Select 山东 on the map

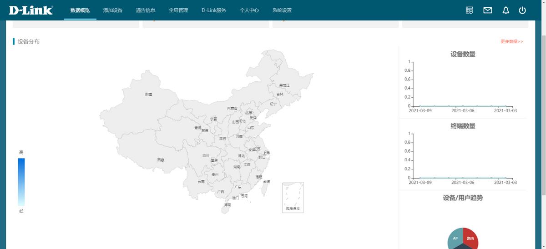(251, 128)
